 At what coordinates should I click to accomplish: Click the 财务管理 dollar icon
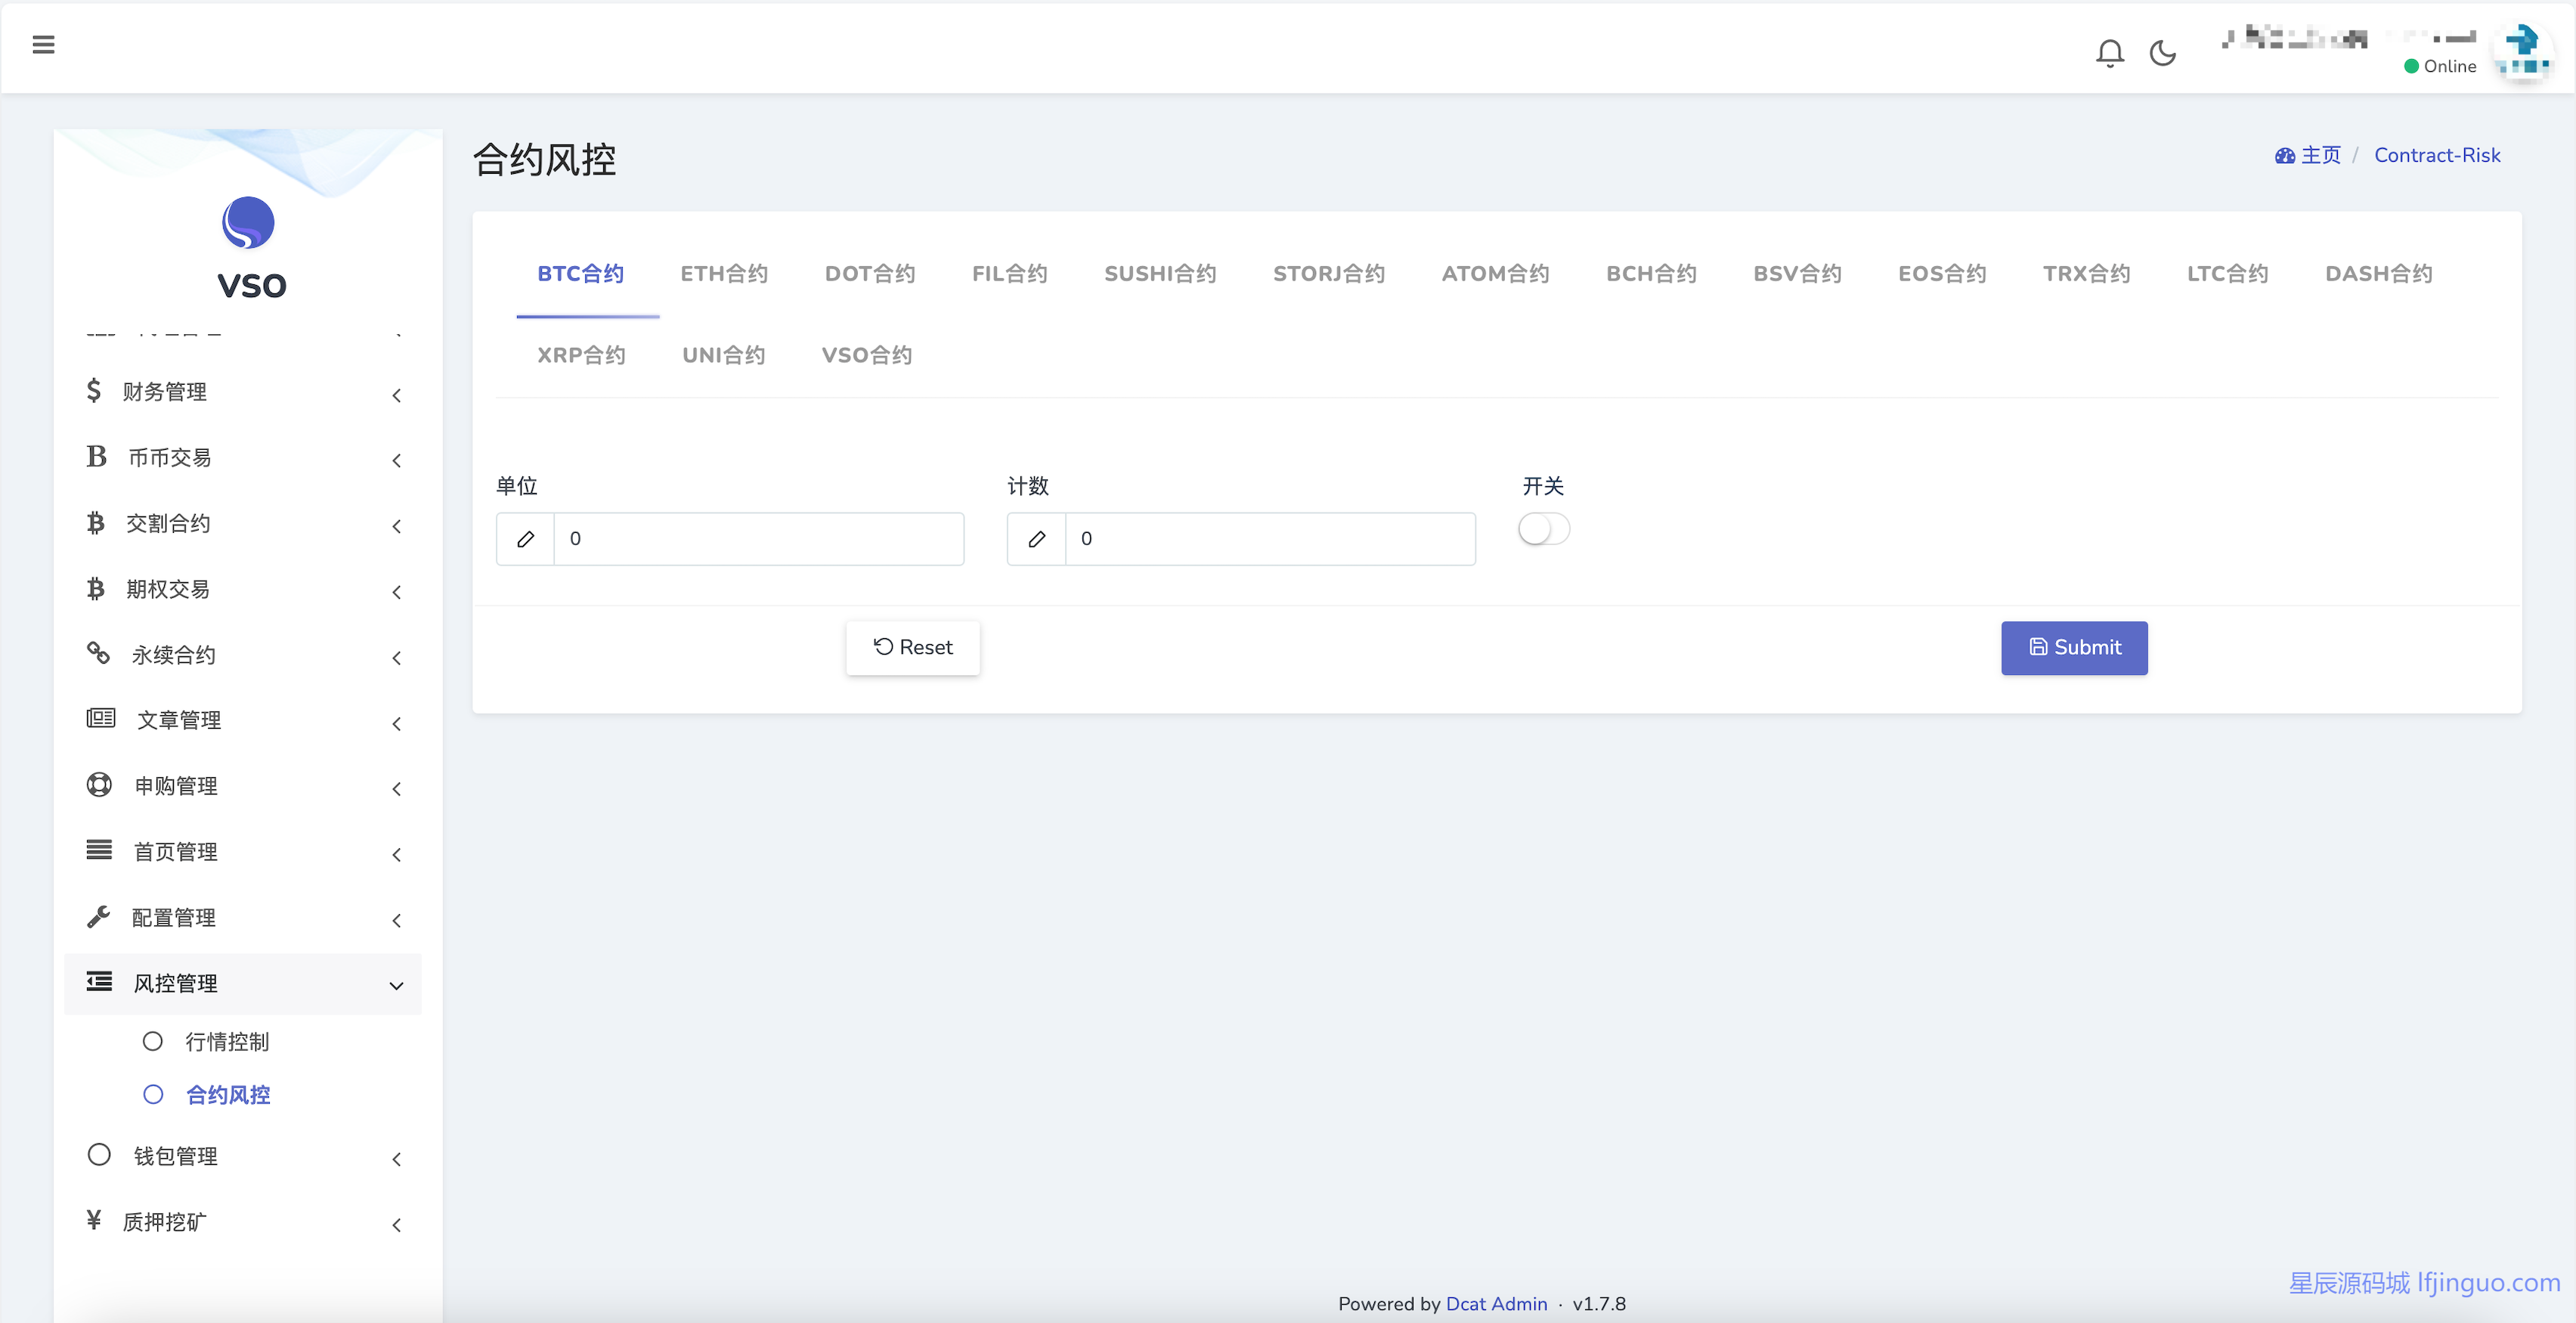coord(94,390)
